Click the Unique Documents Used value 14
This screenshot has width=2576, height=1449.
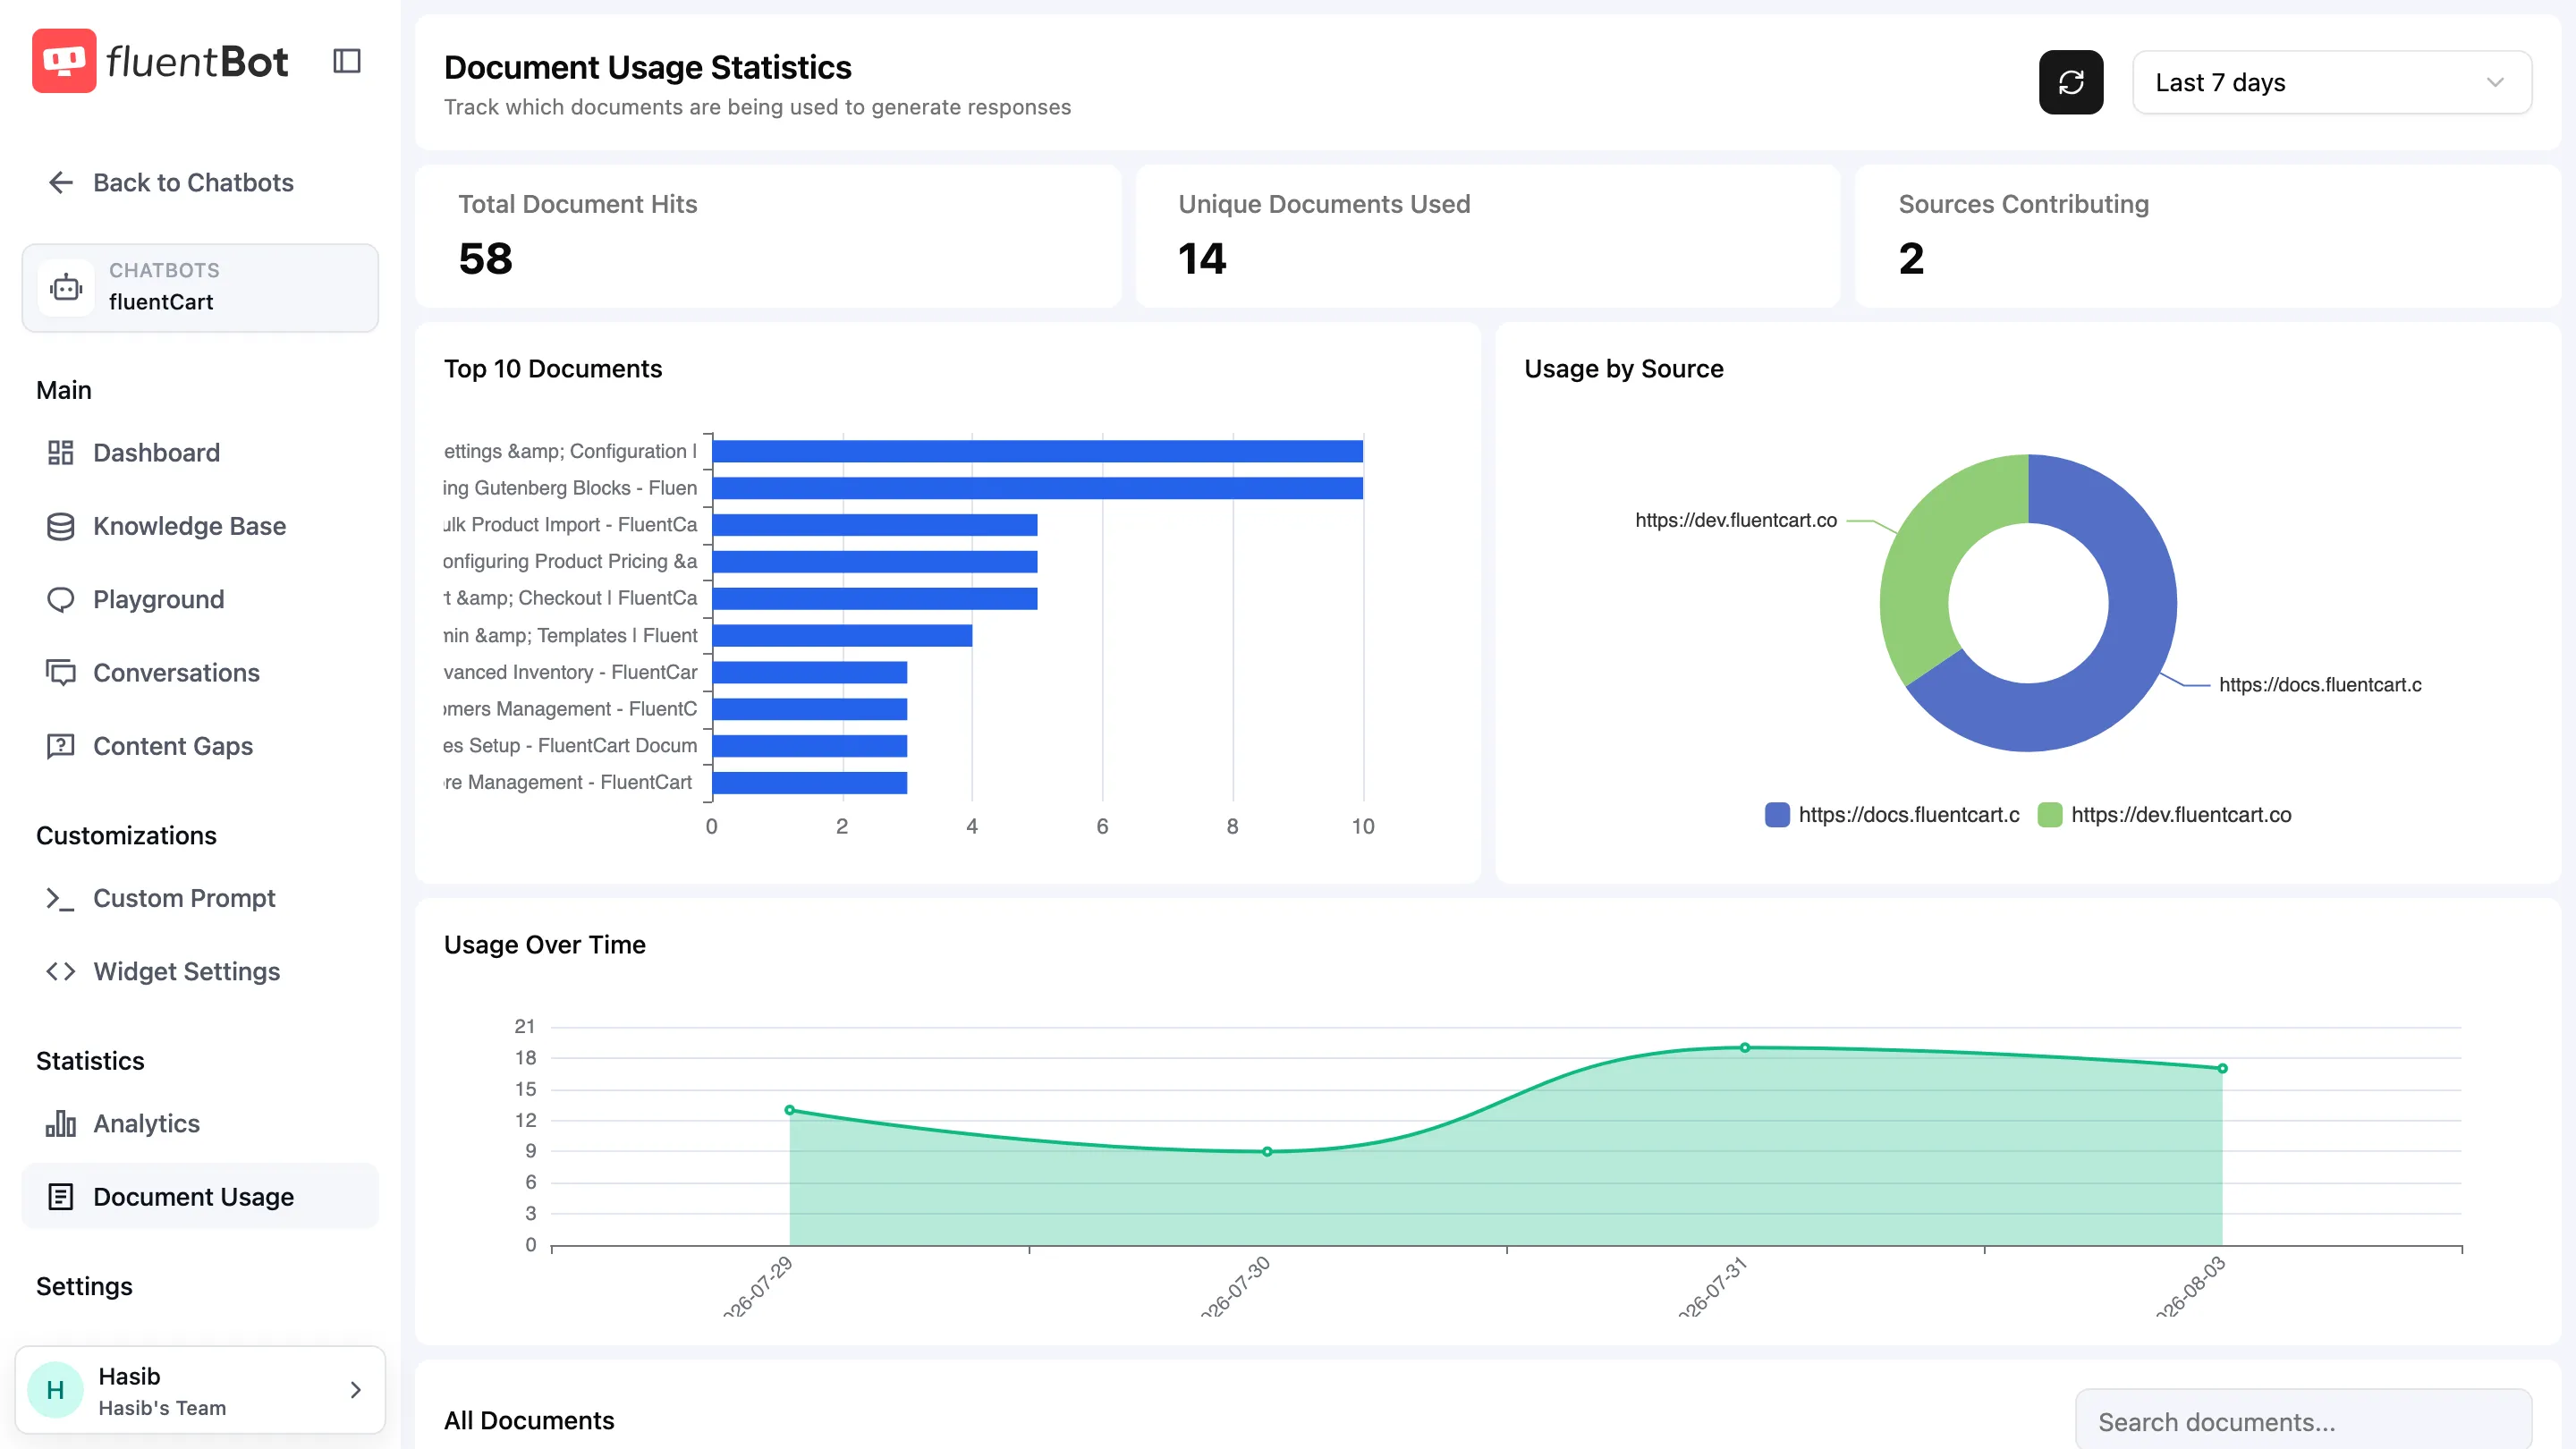tap(1202, 259)
